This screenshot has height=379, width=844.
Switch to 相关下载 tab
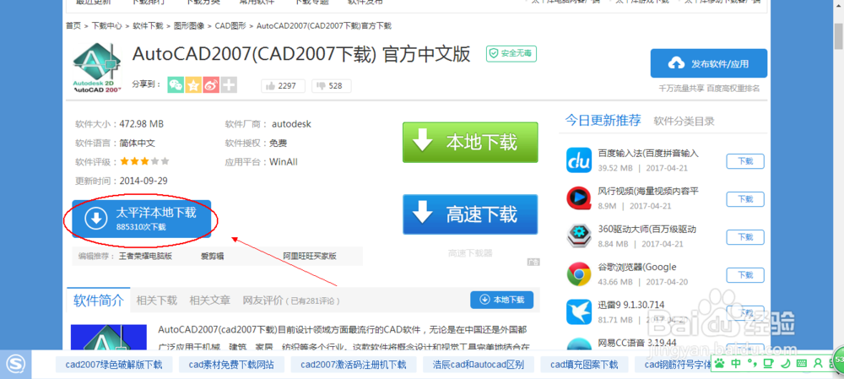click(x=157, y=300)
